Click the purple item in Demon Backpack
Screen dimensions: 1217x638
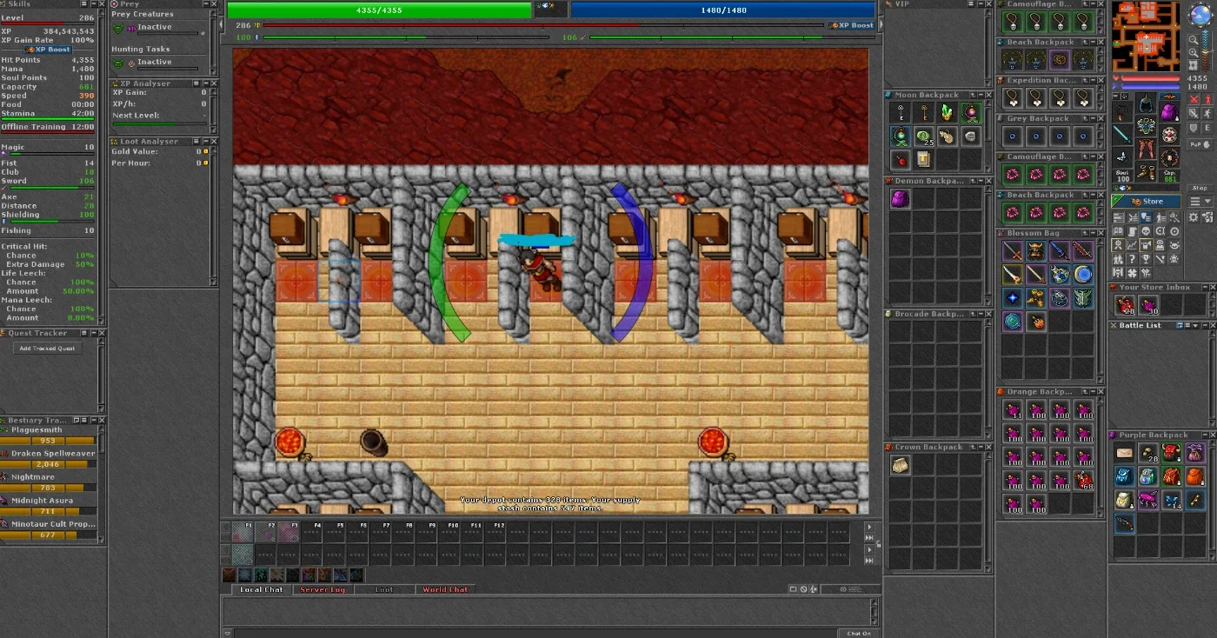[900, 198]
